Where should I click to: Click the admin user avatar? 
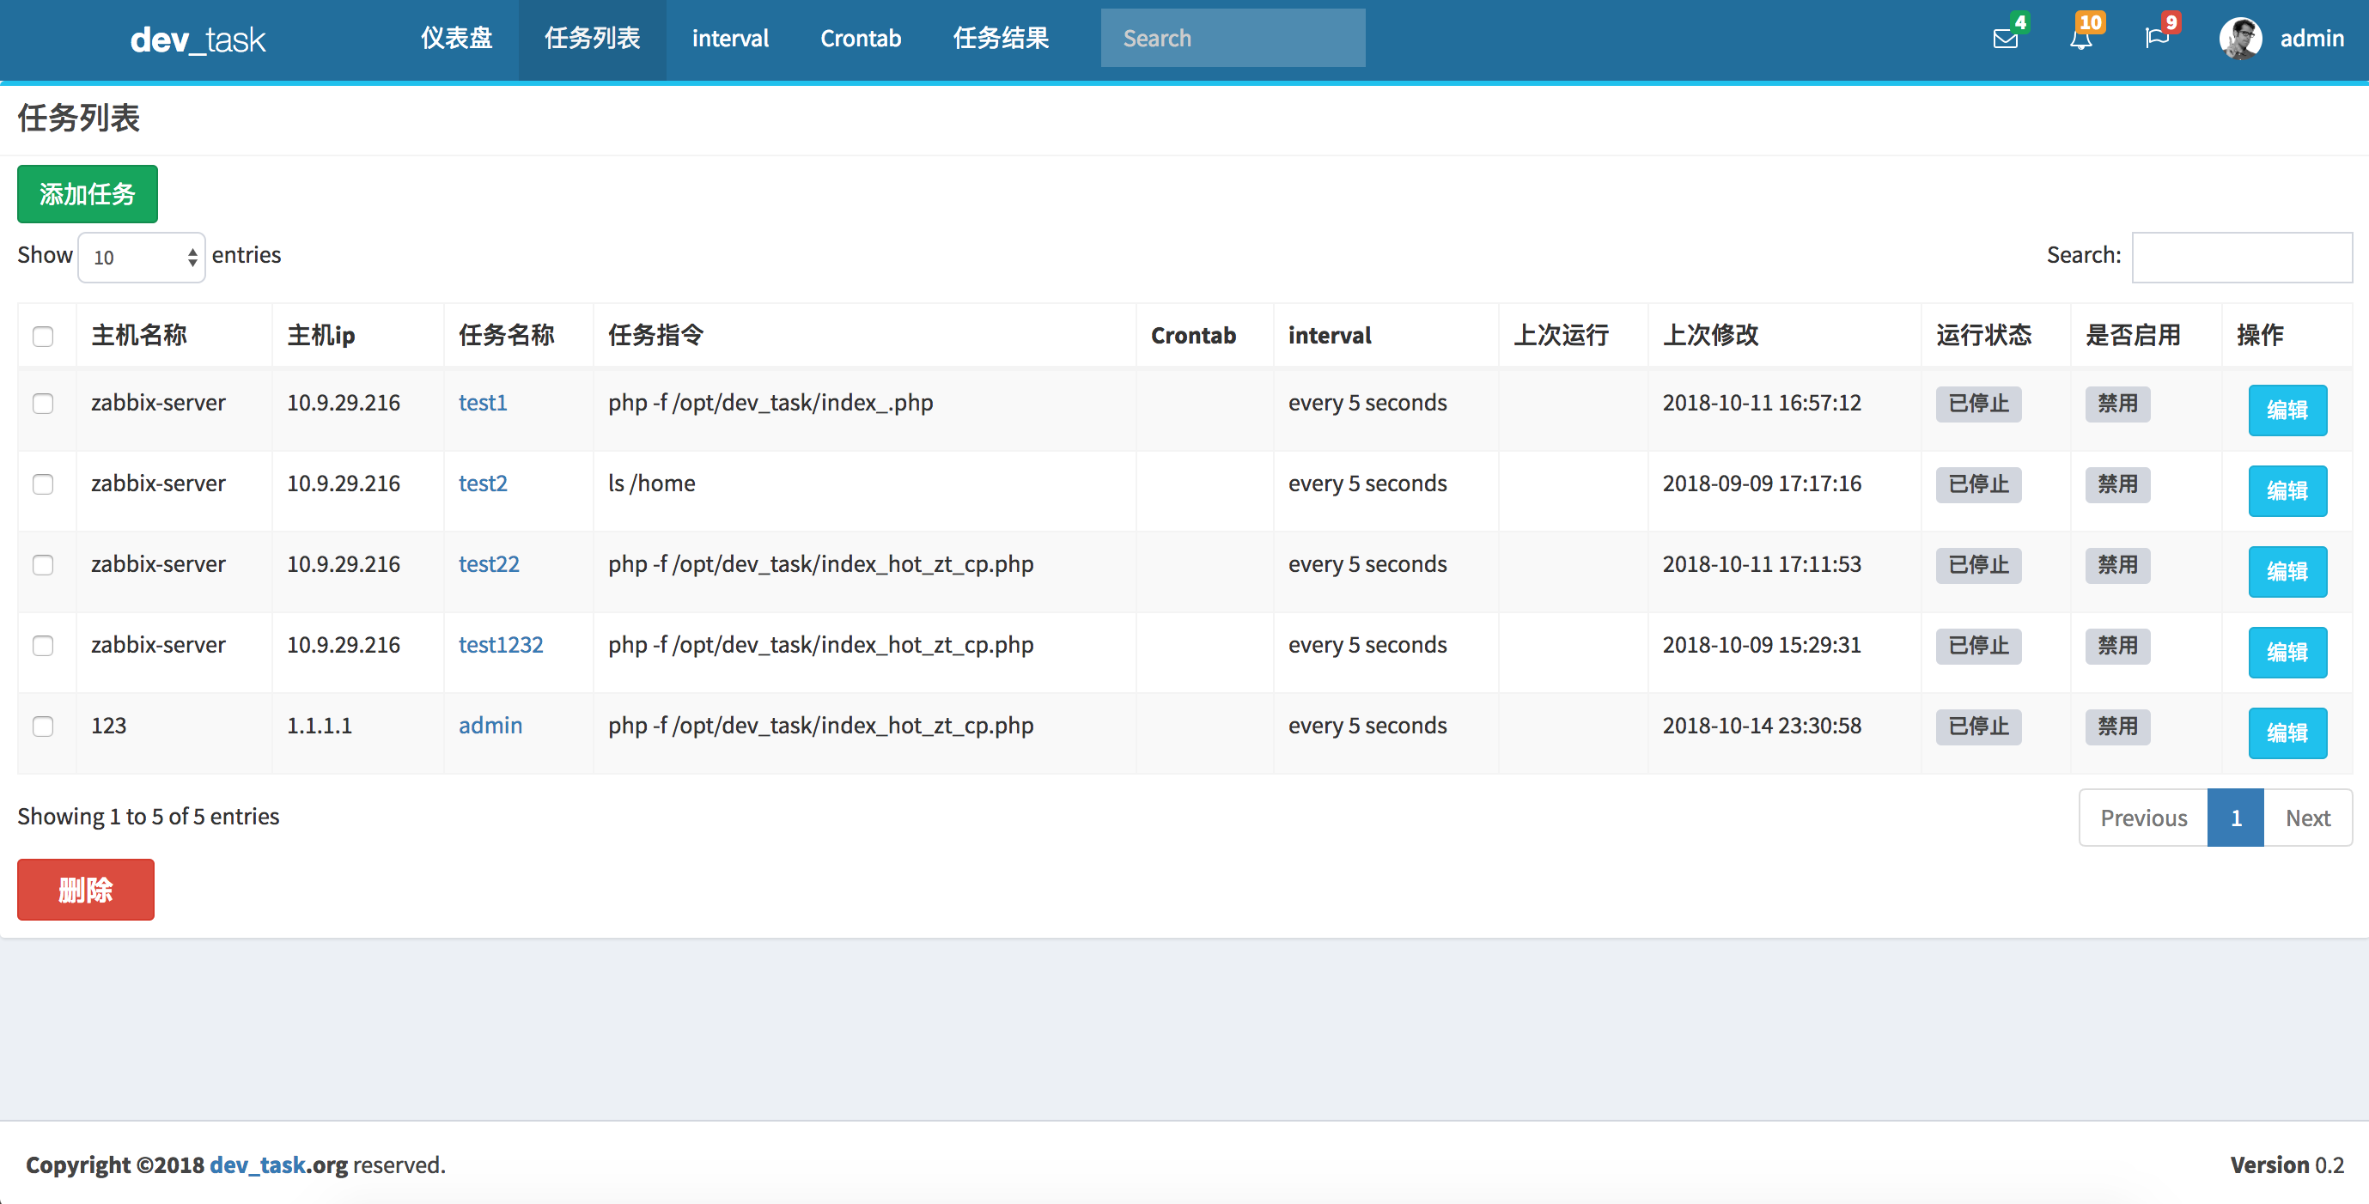2240,39
